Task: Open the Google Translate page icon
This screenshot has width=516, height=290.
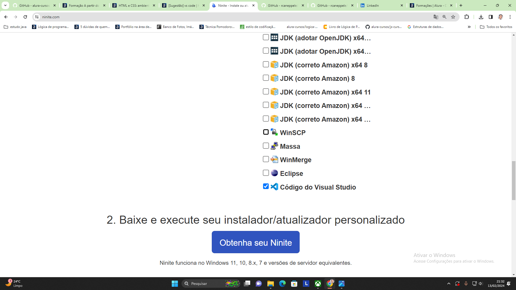Action: (436, 17)
